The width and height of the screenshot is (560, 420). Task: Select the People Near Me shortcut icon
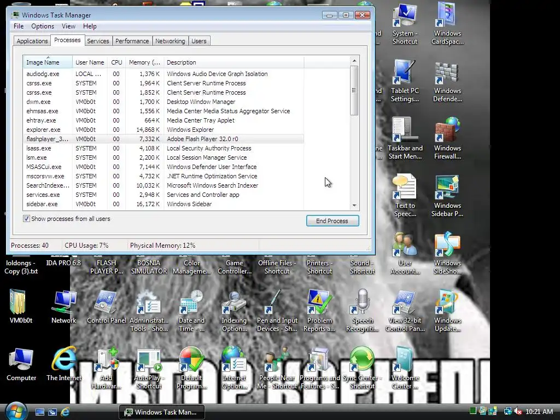tap(277, 368)
